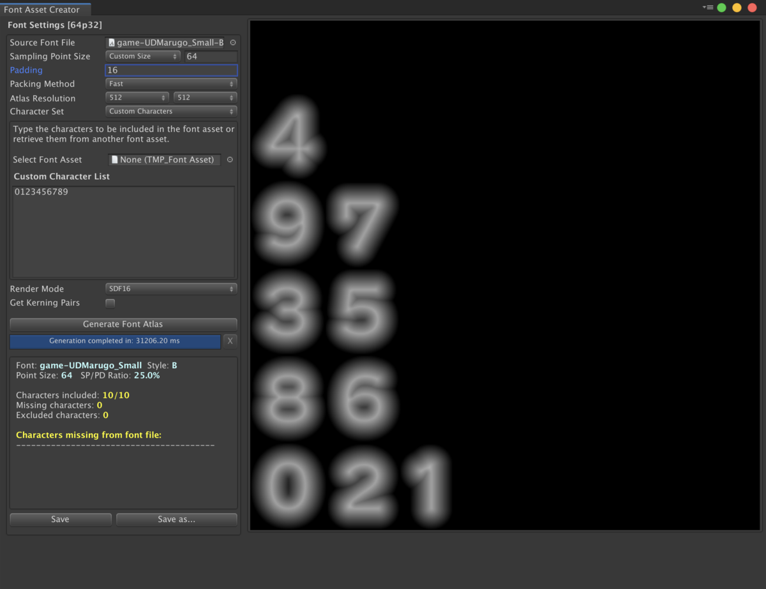This screenshot has width=766, height=589.
Task: Enable the Get Kerning Pairs checkbox
Action: coord(110,303)
